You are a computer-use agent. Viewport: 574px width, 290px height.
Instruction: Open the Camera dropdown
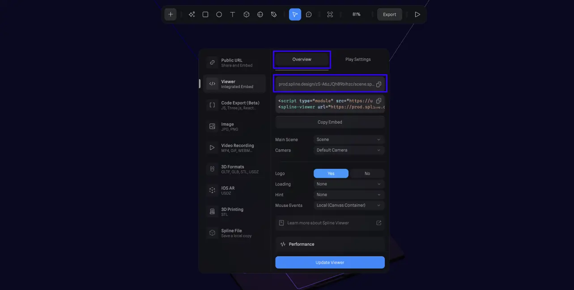tap(349, 150)
